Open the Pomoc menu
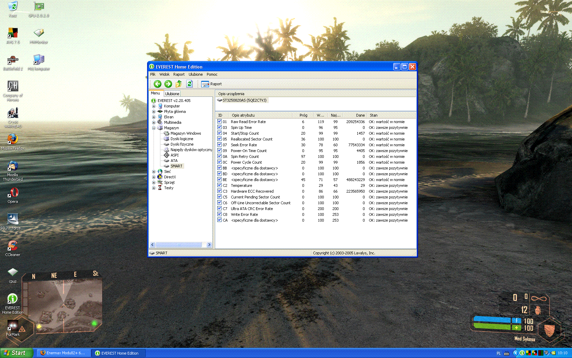The width and height of the screenshot is (572, 358). click(x=212, y=74)
